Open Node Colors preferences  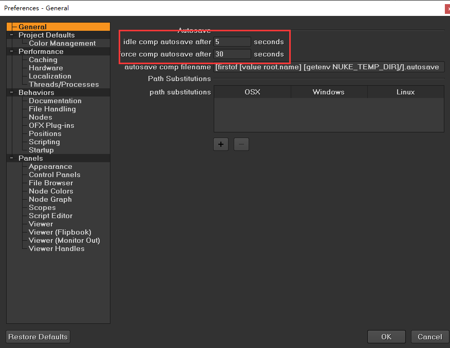(x=51, y=191)
